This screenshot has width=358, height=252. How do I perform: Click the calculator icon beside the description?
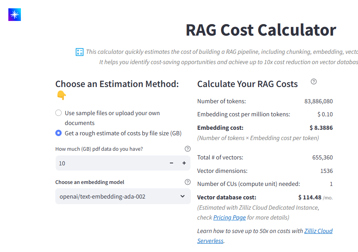tap(79, 52)
